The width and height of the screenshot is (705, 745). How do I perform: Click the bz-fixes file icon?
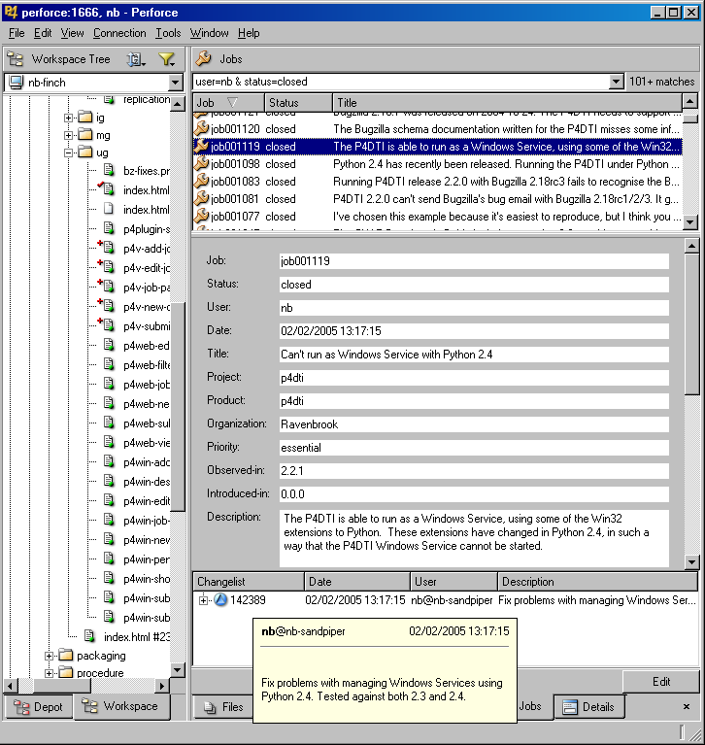click(x=109, y=171)
